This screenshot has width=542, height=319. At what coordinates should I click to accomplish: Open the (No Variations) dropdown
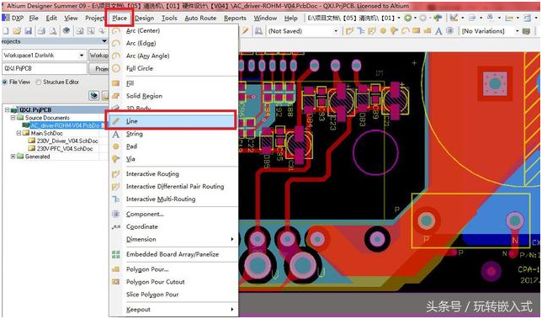pyautogui.click(x=517, y=31)
